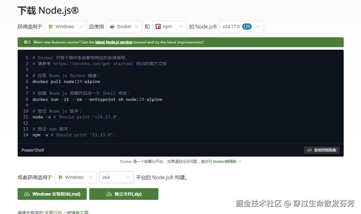Click the 提示 badge in green banner

pyautogui.click(x=27, y=42)
